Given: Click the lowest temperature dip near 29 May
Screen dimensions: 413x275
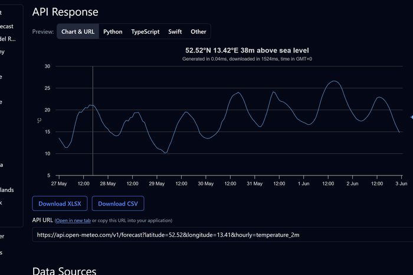Looking at the screenshot, I should (166, 153).
